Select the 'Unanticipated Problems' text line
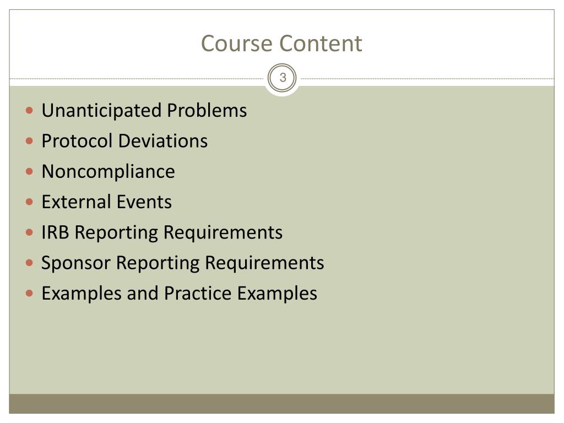The height and width of the screenshot is (423, 564). click(x=144, y=110)
